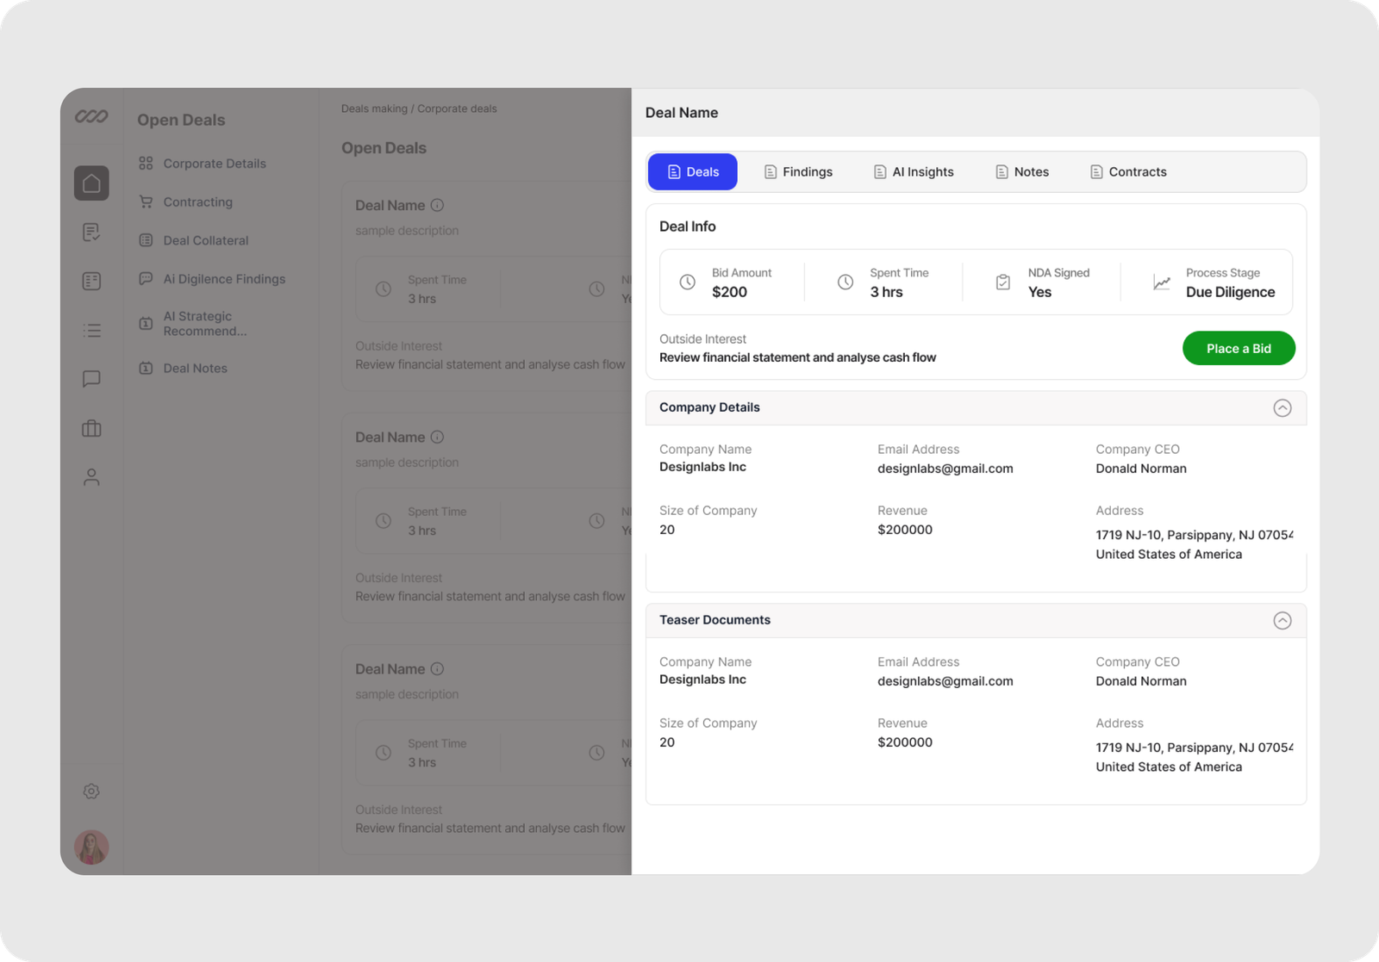Open settings gear icon
This screenshot has width=1379, height=962.
point(91,791)
